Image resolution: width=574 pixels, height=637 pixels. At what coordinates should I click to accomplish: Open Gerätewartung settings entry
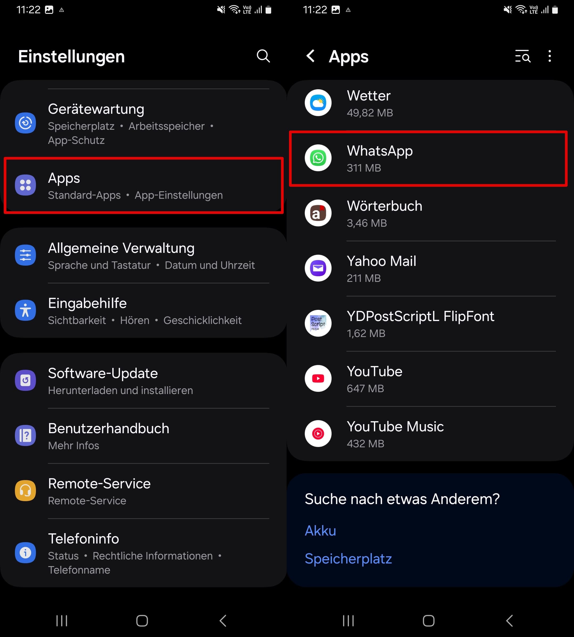pyautogui.click(x=143, y=124)
